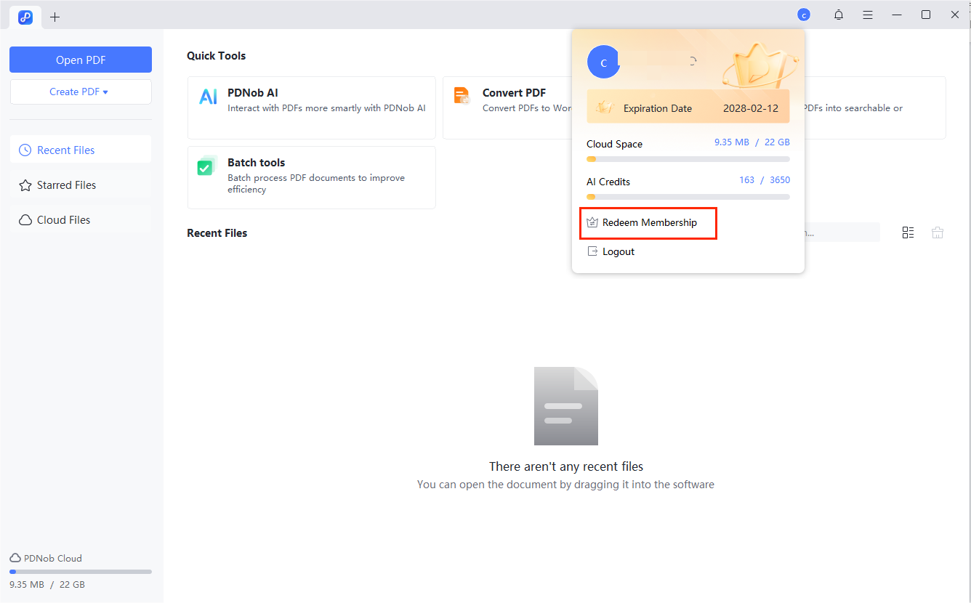The width and height of the screenshot is (971, 603).
Task: Click the green Batch tools icon
Action: pos(206,166)
